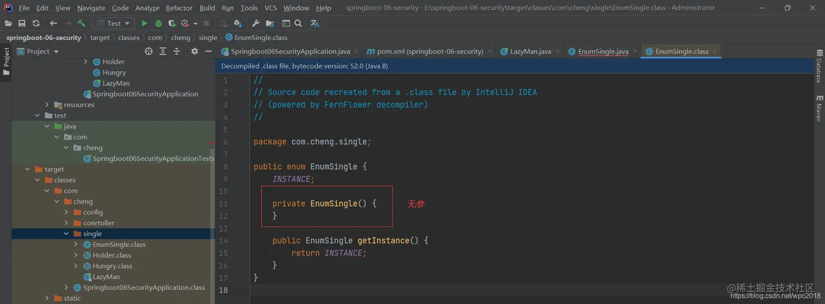
Task: Click the Profiler run icon
Action: pos(185,23)
